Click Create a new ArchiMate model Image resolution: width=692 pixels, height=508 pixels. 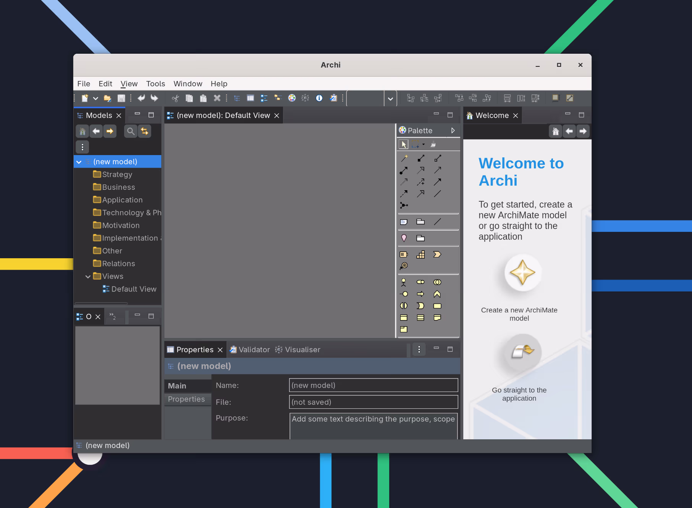522,273
